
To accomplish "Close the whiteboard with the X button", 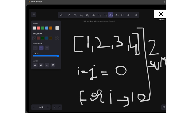I will [x=161, y=14].
